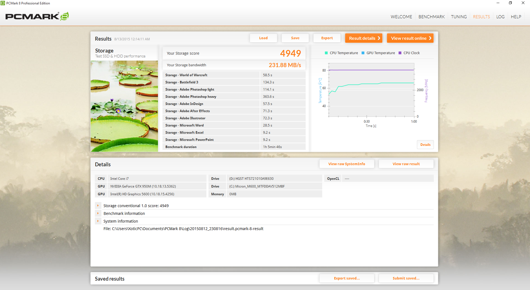Open the WELCOME tab

click(401, 17)
